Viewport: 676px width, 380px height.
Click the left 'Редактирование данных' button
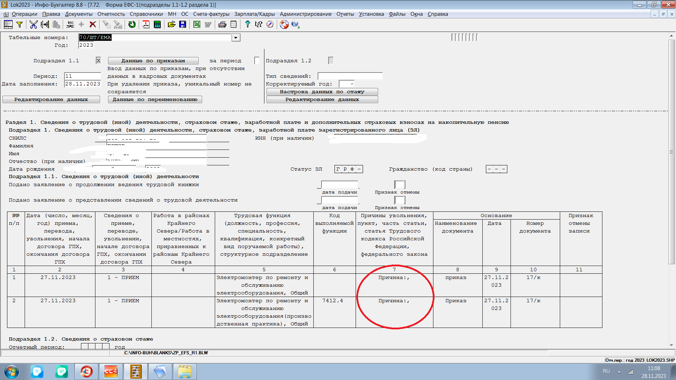click(51, 100)
